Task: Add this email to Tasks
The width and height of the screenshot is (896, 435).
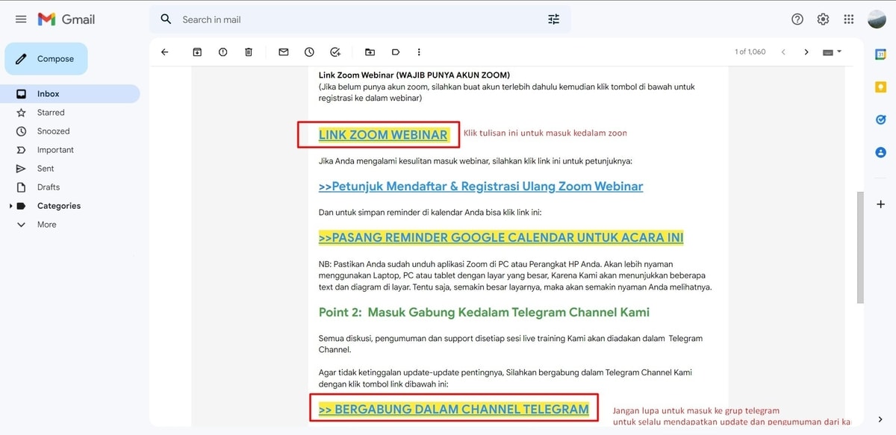Action: coord(335,52)
